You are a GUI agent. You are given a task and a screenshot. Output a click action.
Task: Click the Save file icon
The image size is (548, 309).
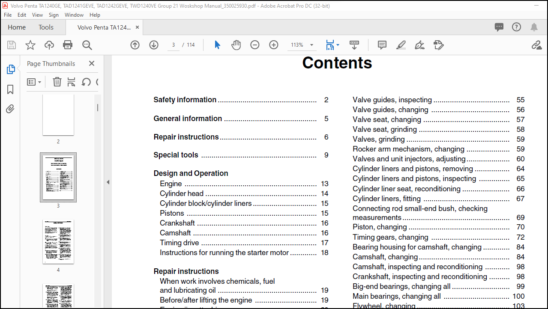click(12, 45)
